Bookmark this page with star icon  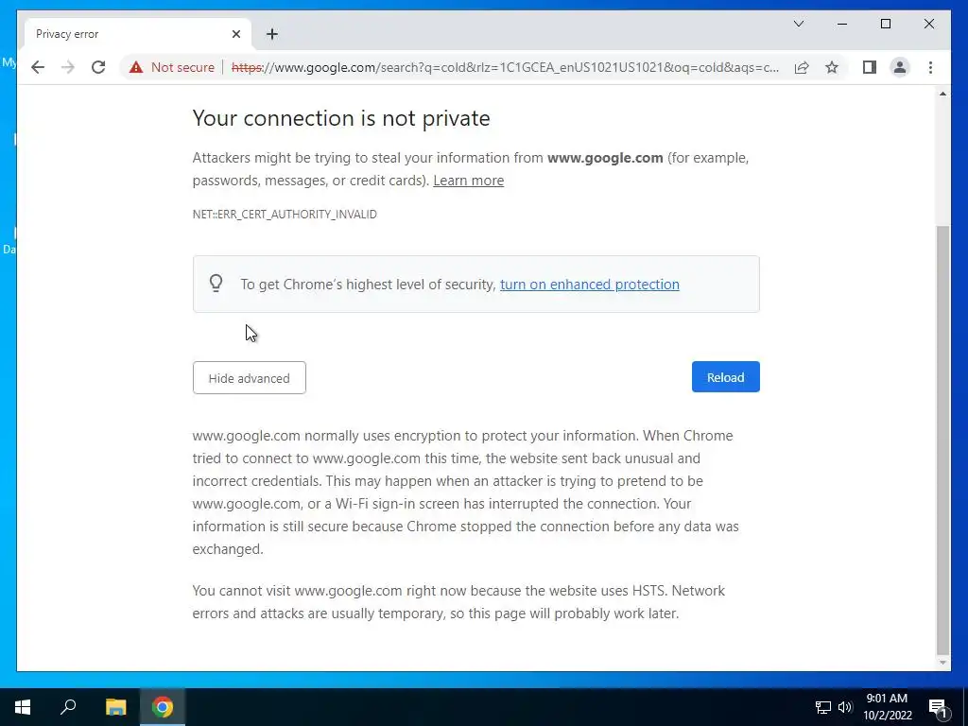click(x=832, y=67)
